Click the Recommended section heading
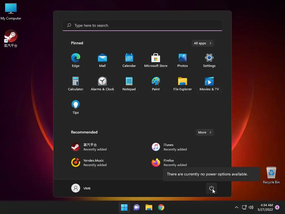Viewport: 285px width, 214px height. tap(84, 132)
